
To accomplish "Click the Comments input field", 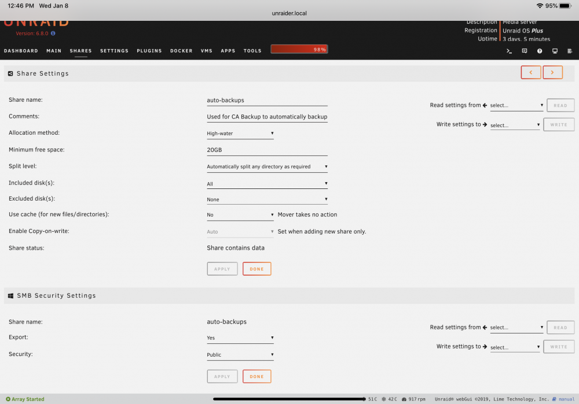I will point(267,117).
